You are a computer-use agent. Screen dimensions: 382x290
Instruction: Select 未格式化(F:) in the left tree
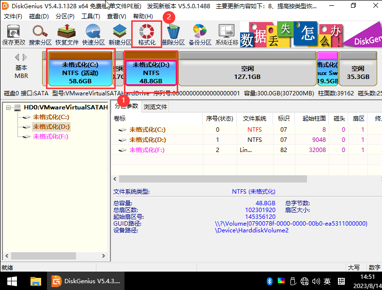click(51, 137)
